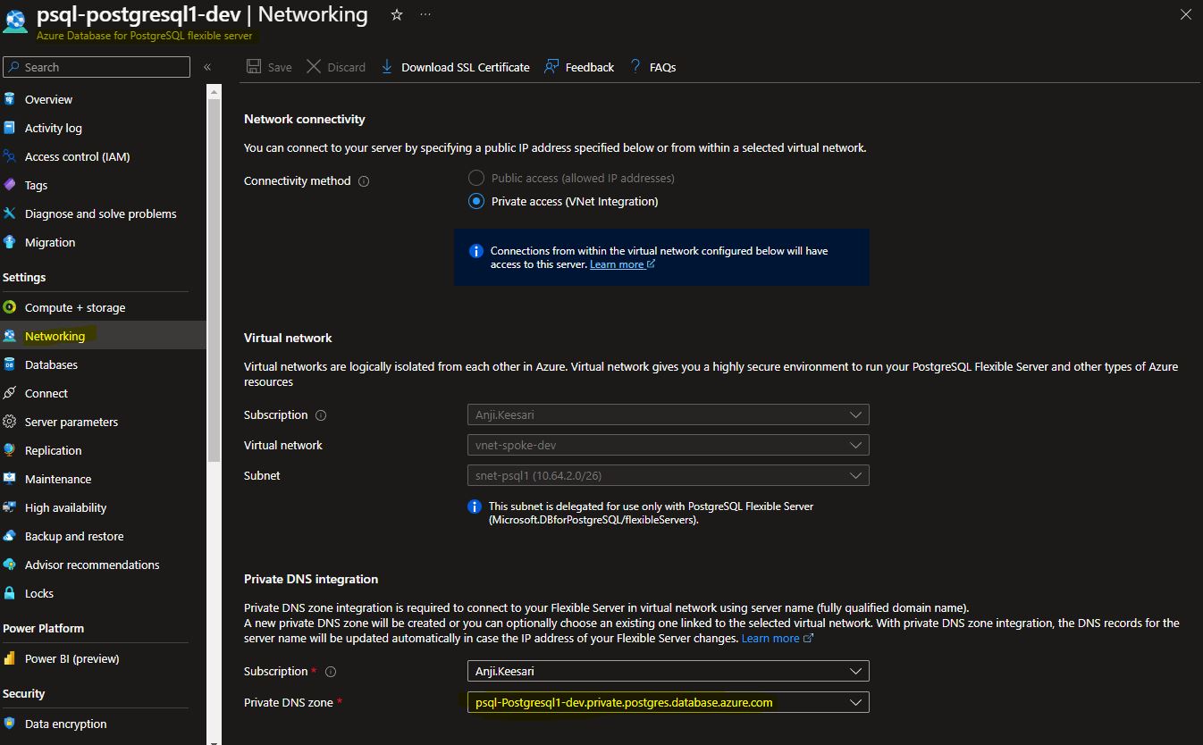Screen dimensions: 1203x745
Task: Expand the vnet-spoke-dev Virtual network dropdown
Action: pyautogui.click(x=668, y=445)
